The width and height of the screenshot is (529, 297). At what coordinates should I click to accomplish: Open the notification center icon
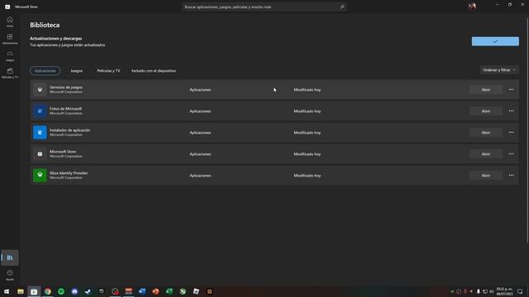(x=520, y=291)
